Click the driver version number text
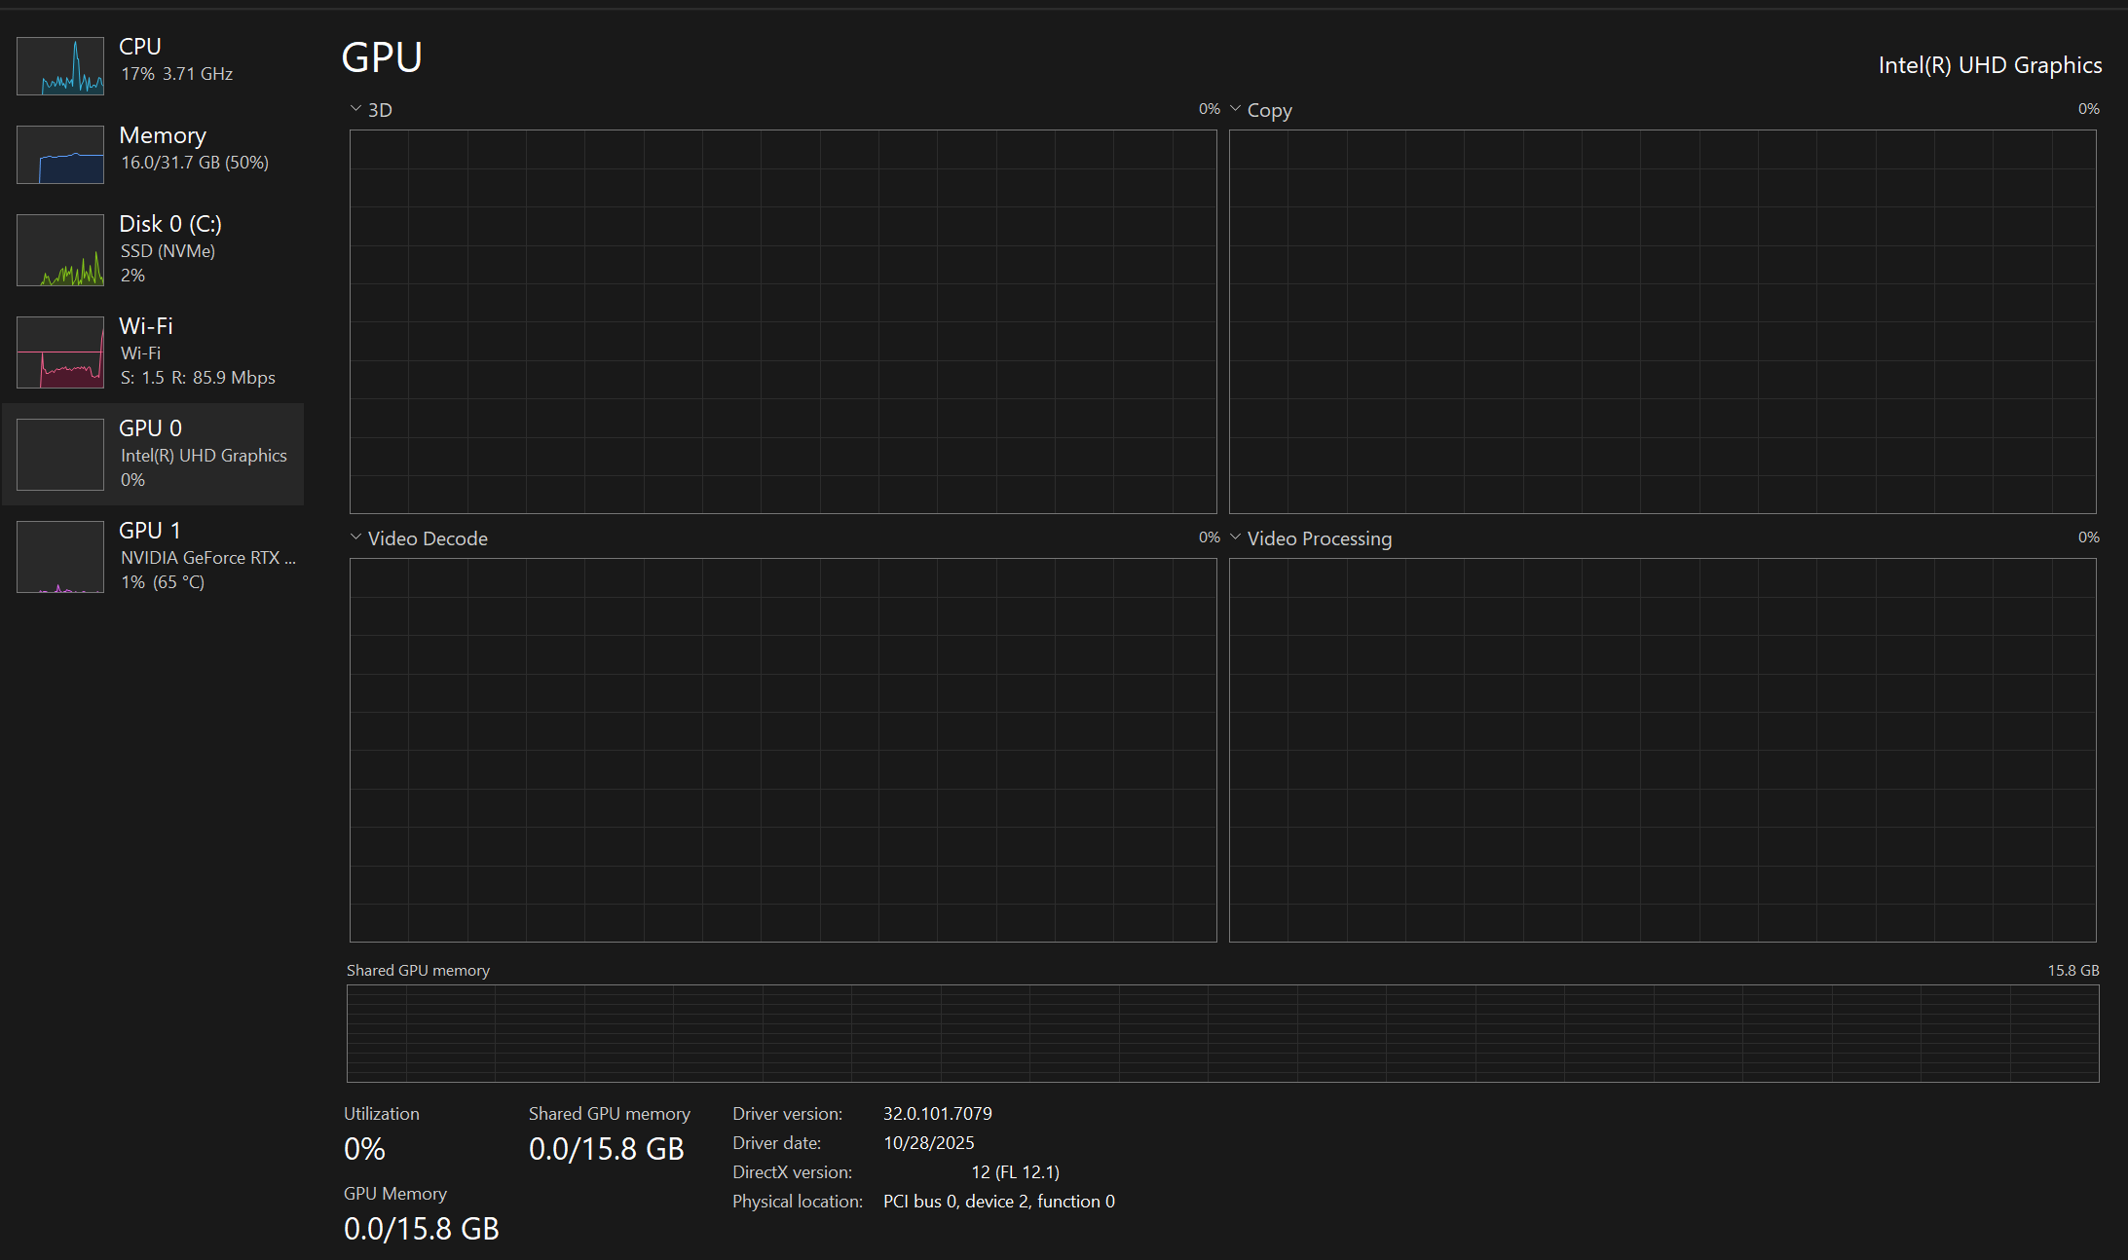 coord(937,1113)
